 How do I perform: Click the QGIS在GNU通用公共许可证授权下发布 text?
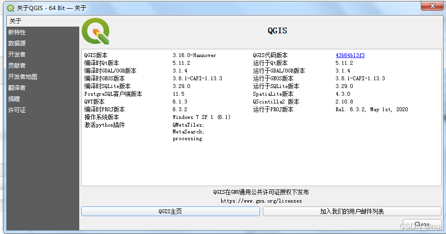(x=261, y=192)
